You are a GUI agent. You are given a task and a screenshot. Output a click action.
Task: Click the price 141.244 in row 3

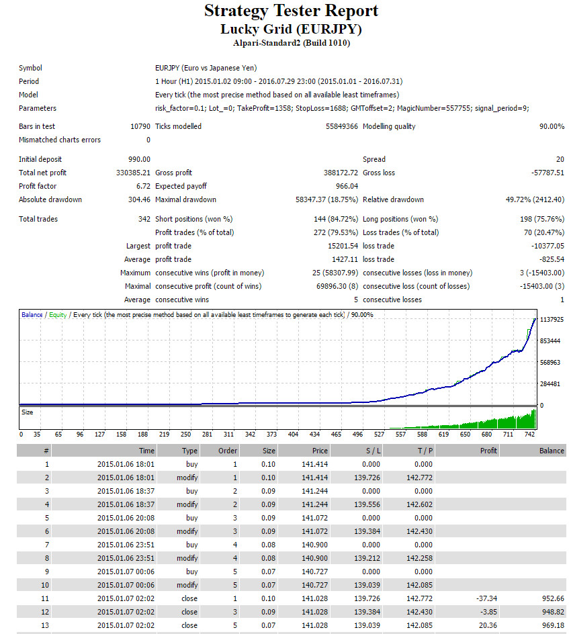click(314, 491)
